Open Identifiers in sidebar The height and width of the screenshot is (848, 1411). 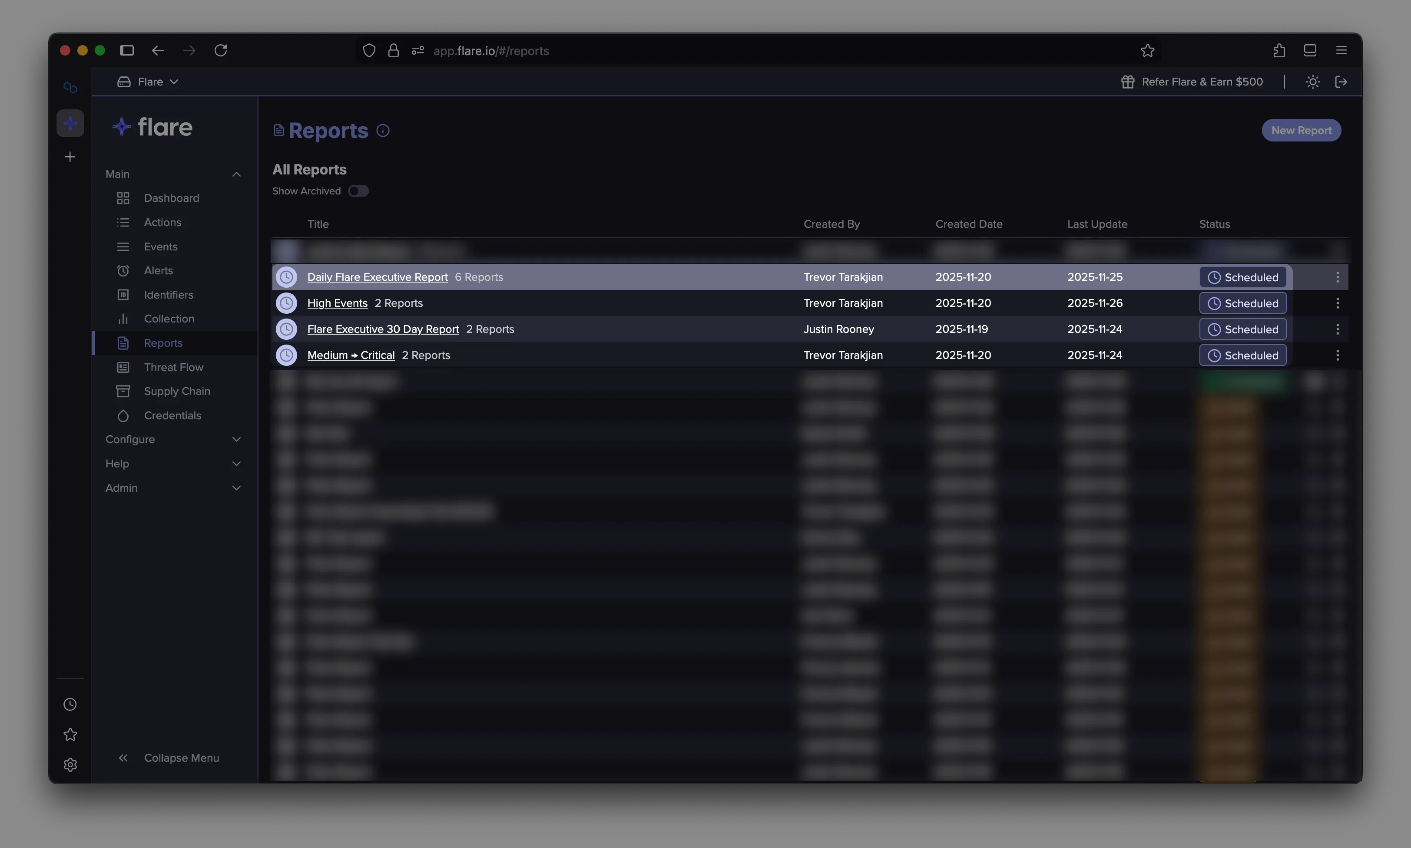(x=169, y=295)
